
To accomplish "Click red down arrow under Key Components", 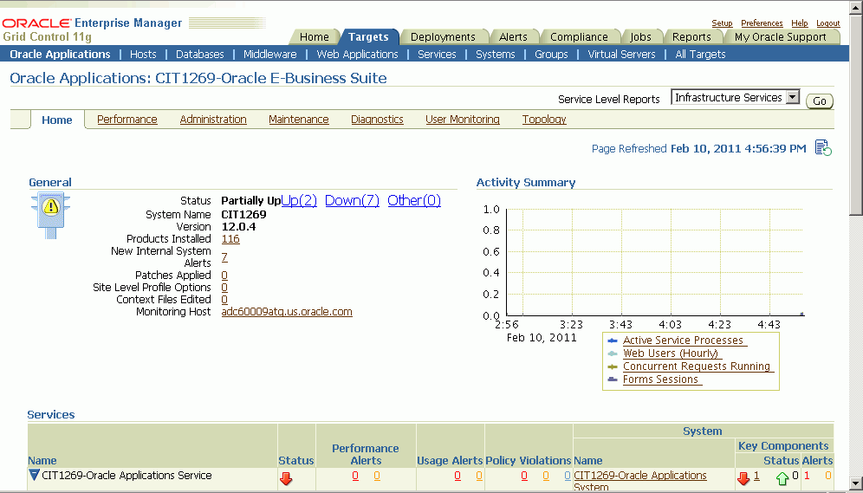I will tap(743, 477).
